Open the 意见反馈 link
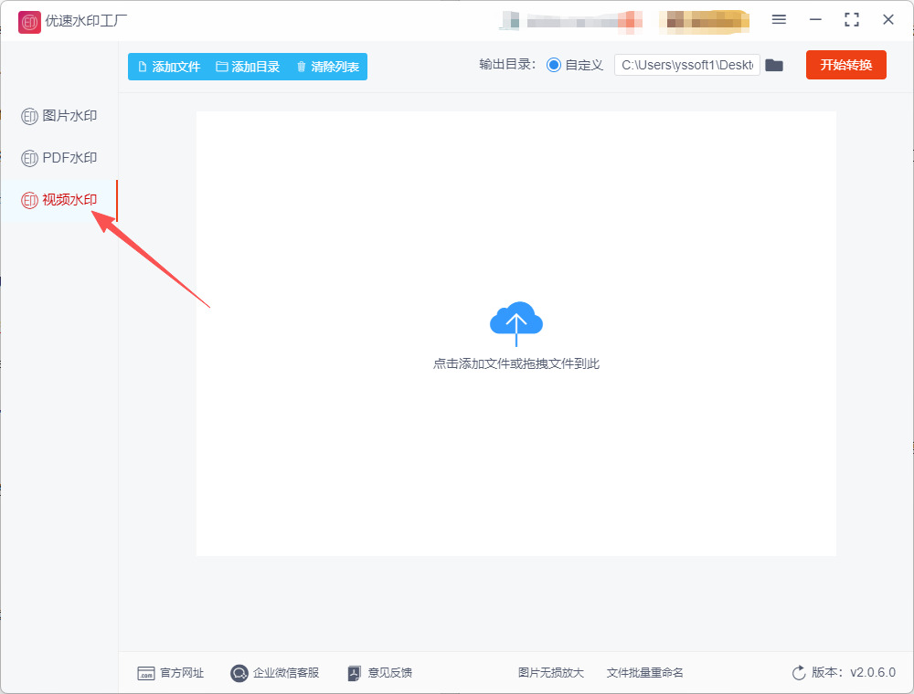The width and height of the screenshot is (914, 694). 379,673
